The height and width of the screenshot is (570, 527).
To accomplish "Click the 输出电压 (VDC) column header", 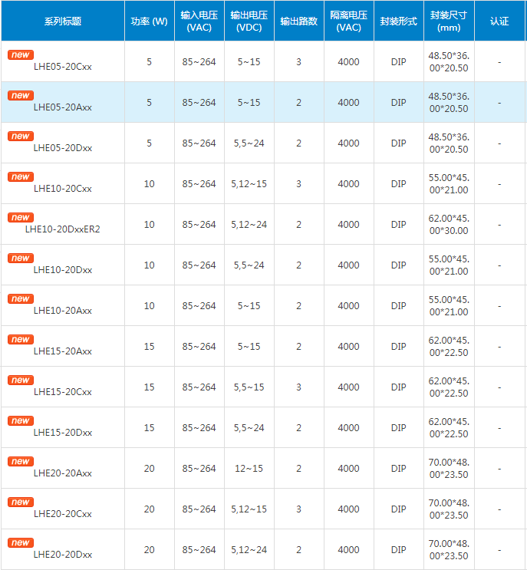I will pyautogui.click(x=249, y=21).
